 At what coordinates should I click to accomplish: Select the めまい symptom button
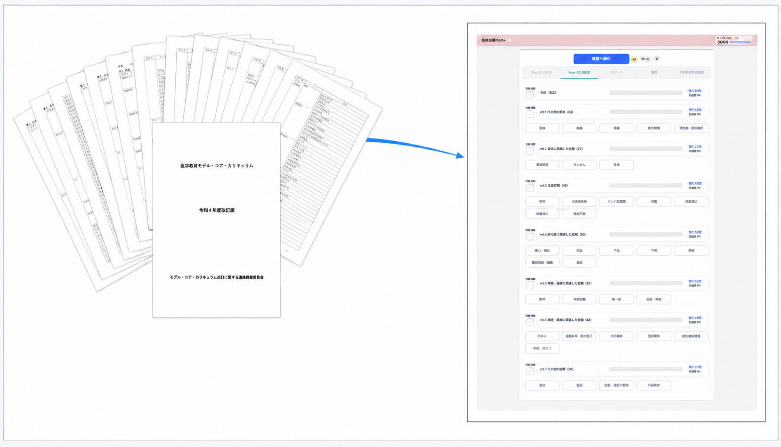tap(542, 336)
